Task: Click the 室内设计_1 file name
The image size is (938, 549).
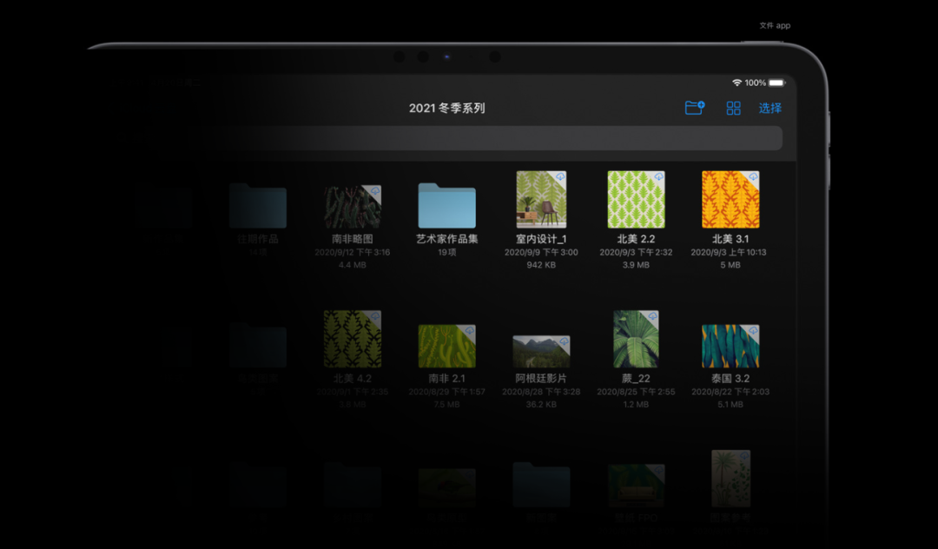Action: pyautogui.click(x=541, y=239)
